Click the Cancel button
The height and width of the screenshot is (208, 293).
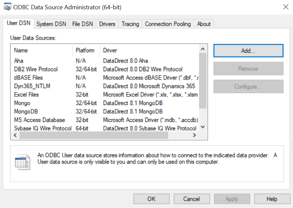[x=192, y=199]
